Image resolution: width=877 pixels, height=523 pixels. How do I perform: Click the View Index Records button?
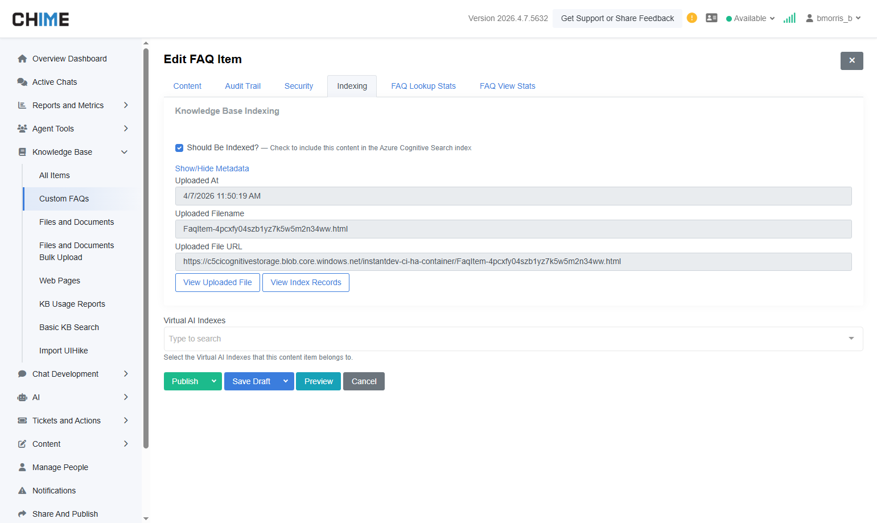click(x=306, y=282)
